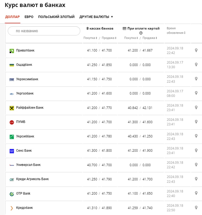Expand the Другие валюты dropdown
202x215 pixels.
tap(96, 17)
